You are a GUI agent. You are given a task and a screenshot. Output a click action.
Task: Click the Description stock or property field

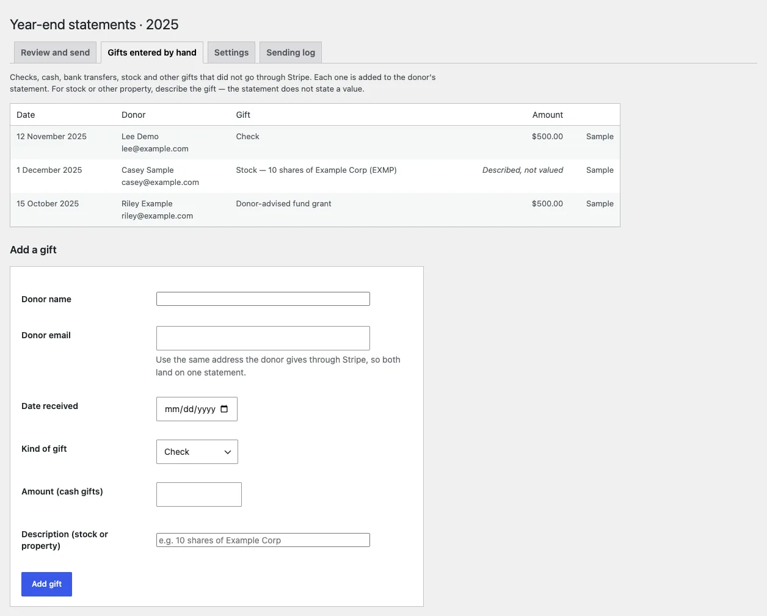[x=263, y=540]
